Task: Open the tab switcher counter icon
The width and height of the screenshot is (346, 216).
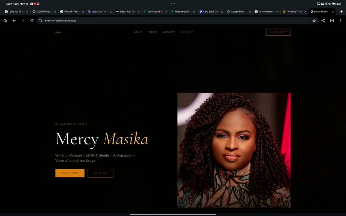Action: point(332,21)
